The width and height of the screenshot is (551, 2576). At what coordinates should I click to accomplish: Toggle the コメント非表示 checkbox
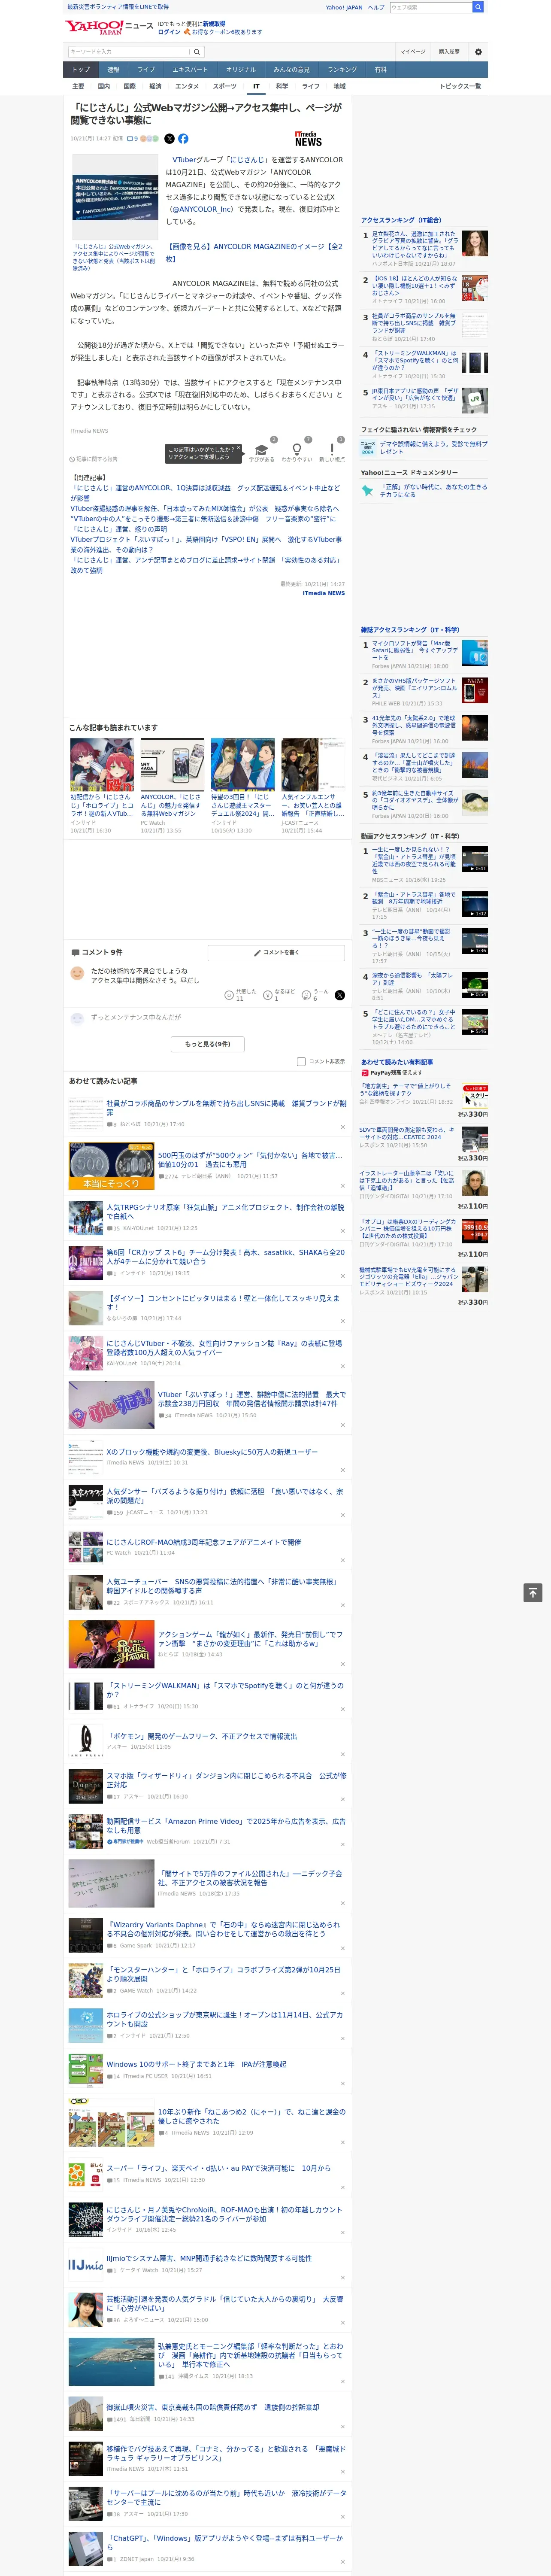pos(301,1062)
